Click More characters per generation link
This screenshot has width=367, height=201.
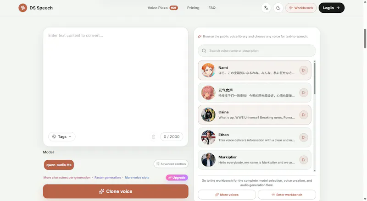coord(67,178)
